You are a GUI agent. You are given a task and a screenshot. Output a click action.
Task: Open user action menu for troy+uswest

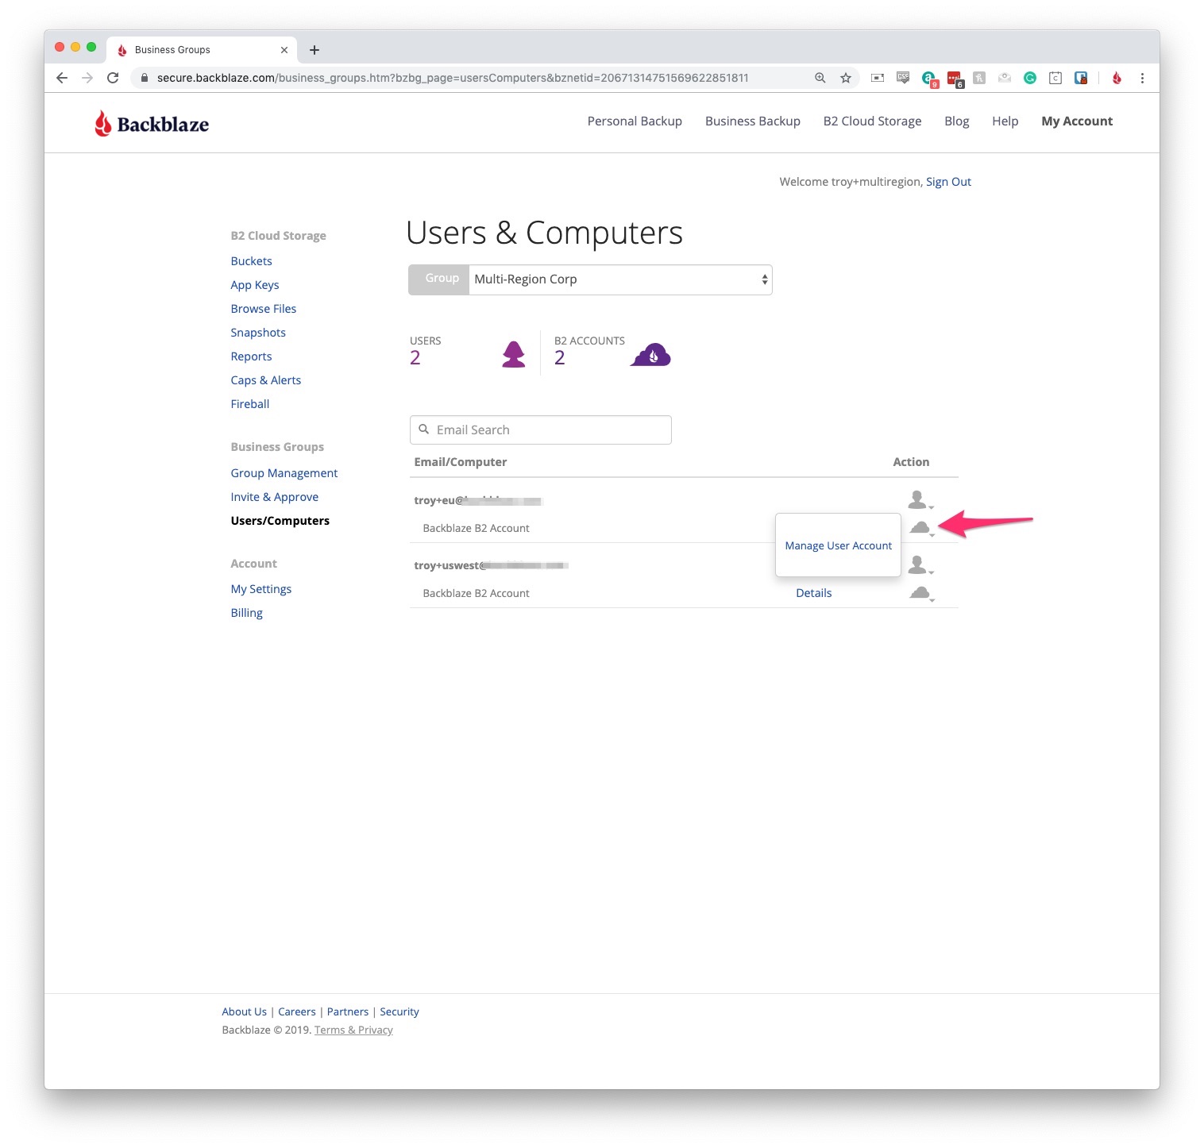tap(920, 565)
